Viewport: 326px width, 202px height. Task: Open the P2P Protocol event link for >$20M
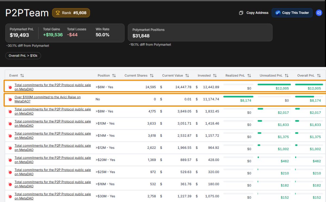coord(53,160)
